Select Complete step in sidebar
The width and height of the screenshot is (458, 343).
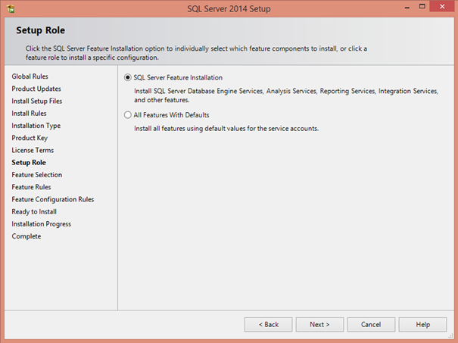[x=26, y=236]
